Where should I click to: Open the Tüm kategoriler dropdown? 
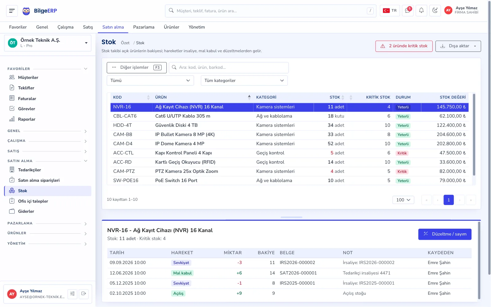tap(244, 80)
